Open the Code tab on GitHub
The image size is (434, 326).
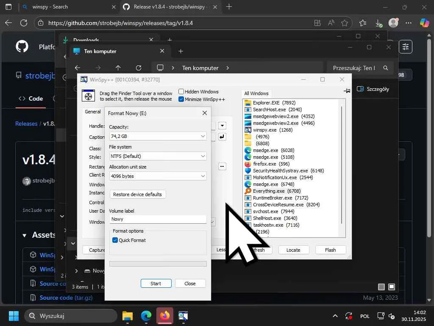(x=31, y=98)
